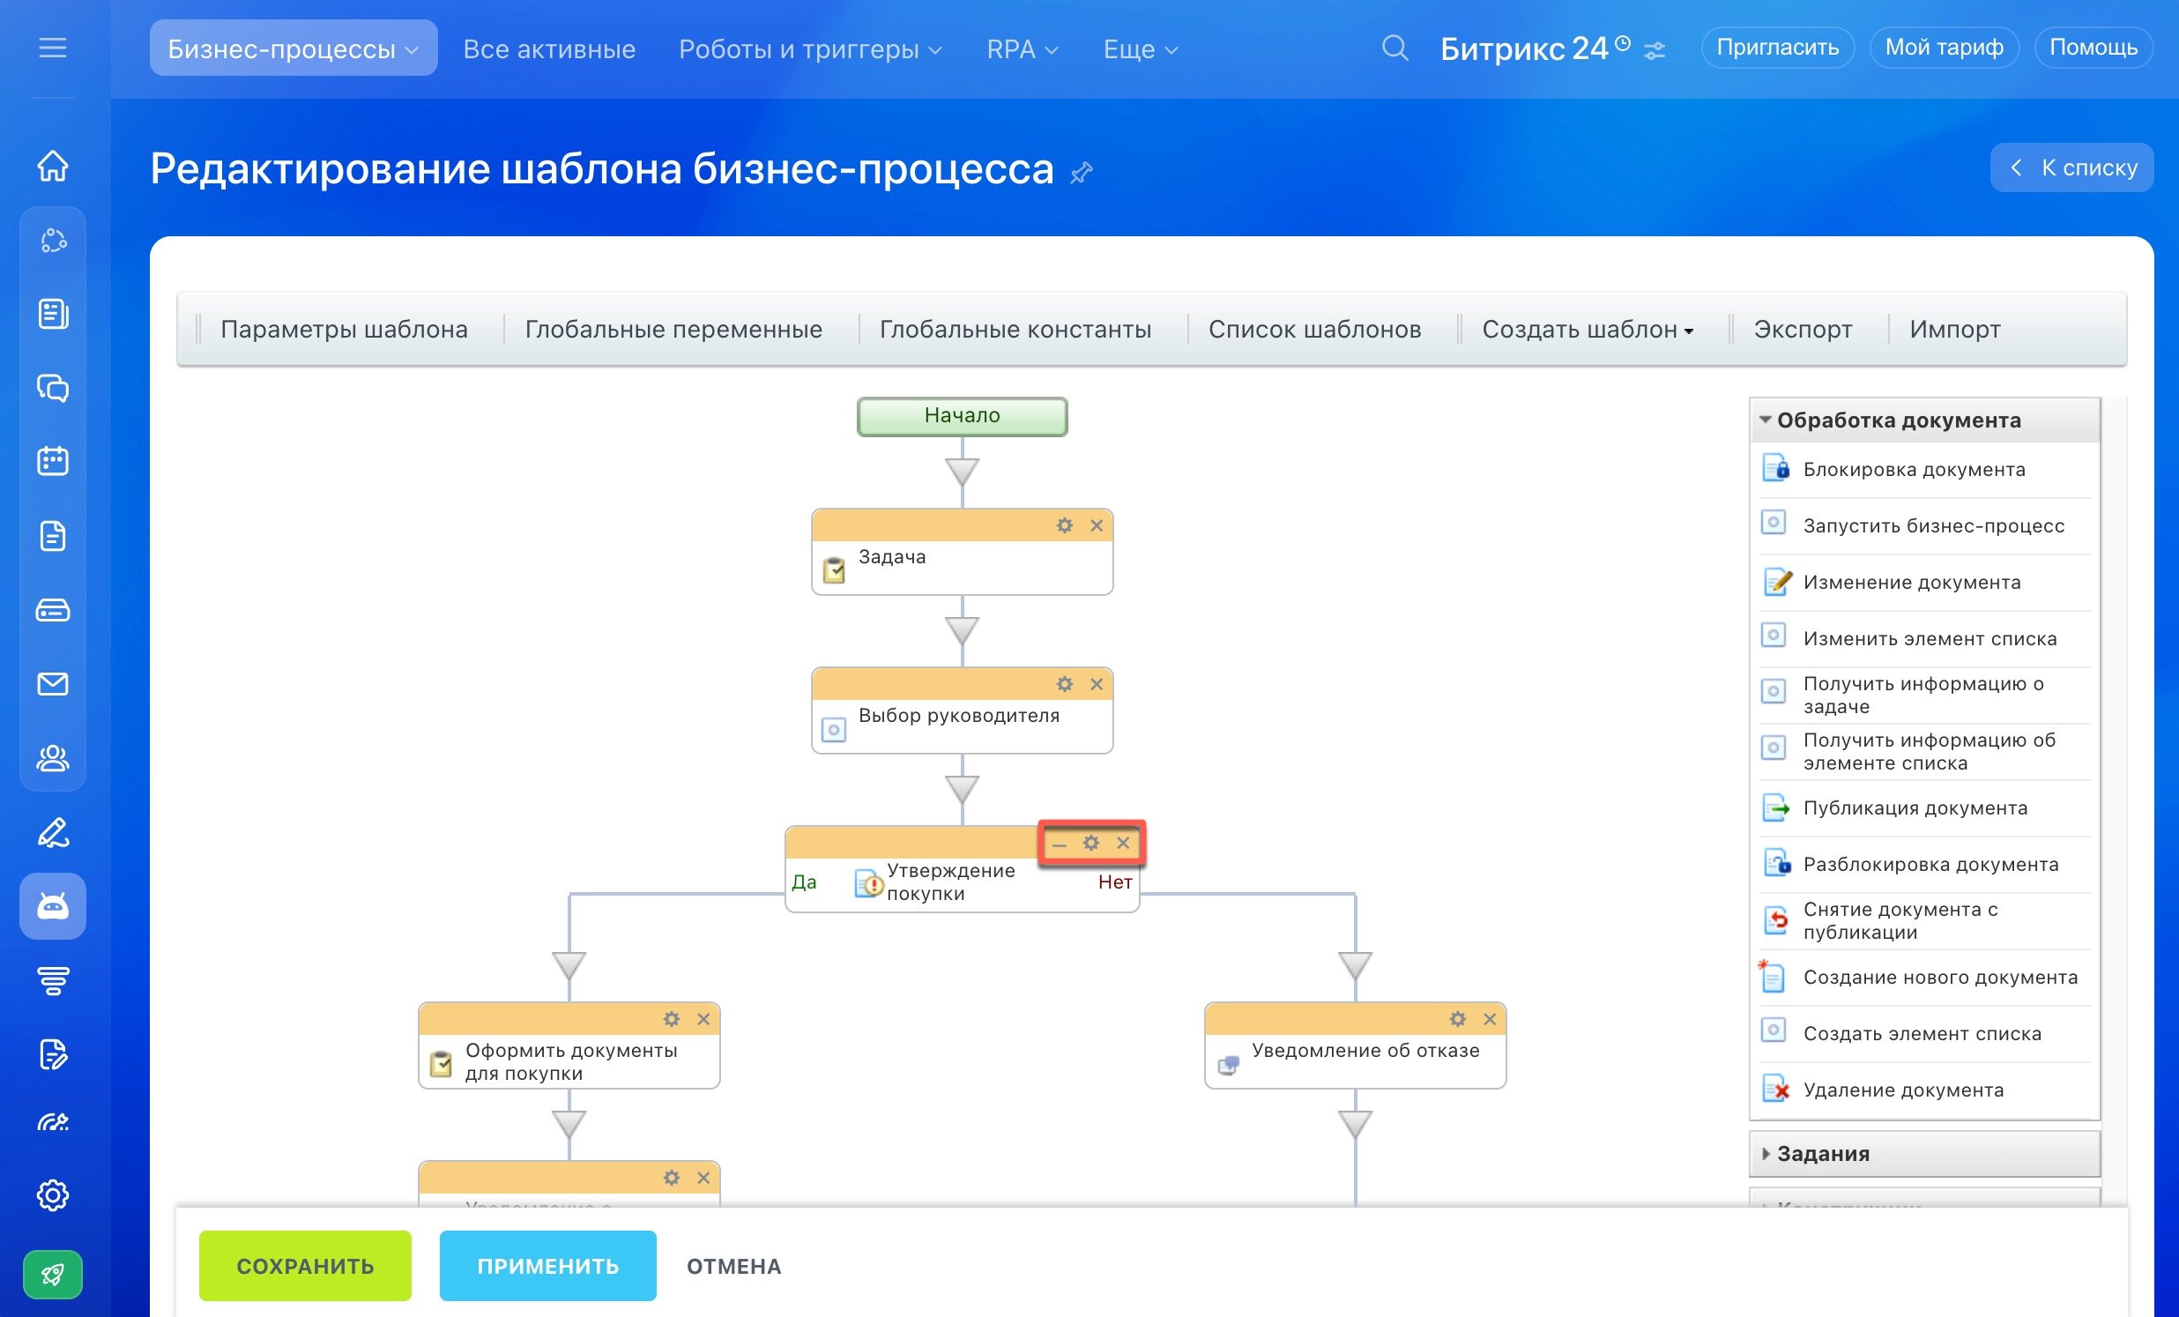Click the green Сохранить button
Image resolution: width=2179 pixels, height=1317 pixels.
[x=305, y=1266]
